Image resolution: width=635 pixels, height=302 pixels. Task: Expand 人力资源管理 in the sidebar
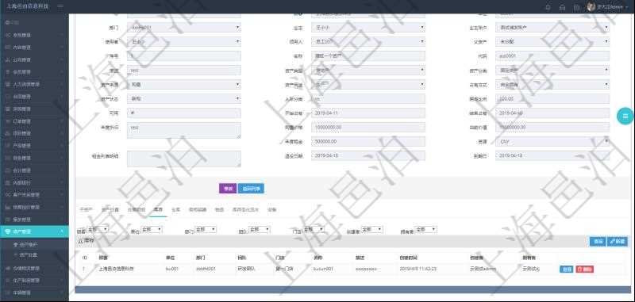coord(34,85)
